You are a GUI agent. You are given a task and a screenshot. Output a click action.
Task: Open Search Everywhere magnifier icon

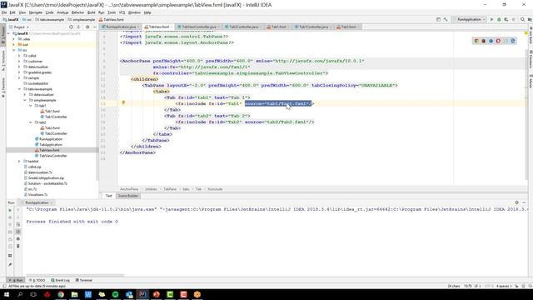tap(522, 20)
